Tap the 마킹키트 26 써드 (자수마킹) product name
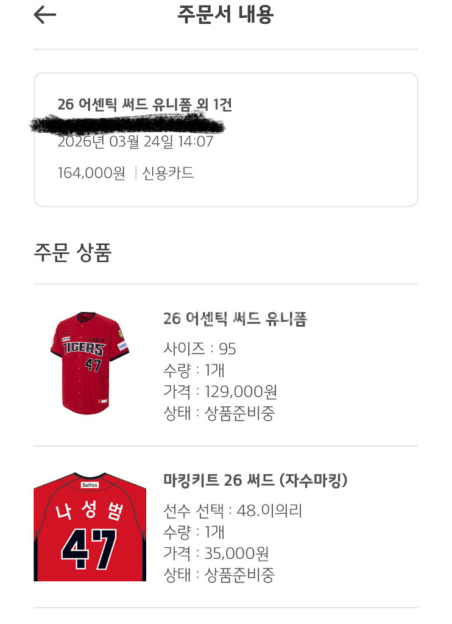This screenshot has height=624, width=452. tap(256, 480)
